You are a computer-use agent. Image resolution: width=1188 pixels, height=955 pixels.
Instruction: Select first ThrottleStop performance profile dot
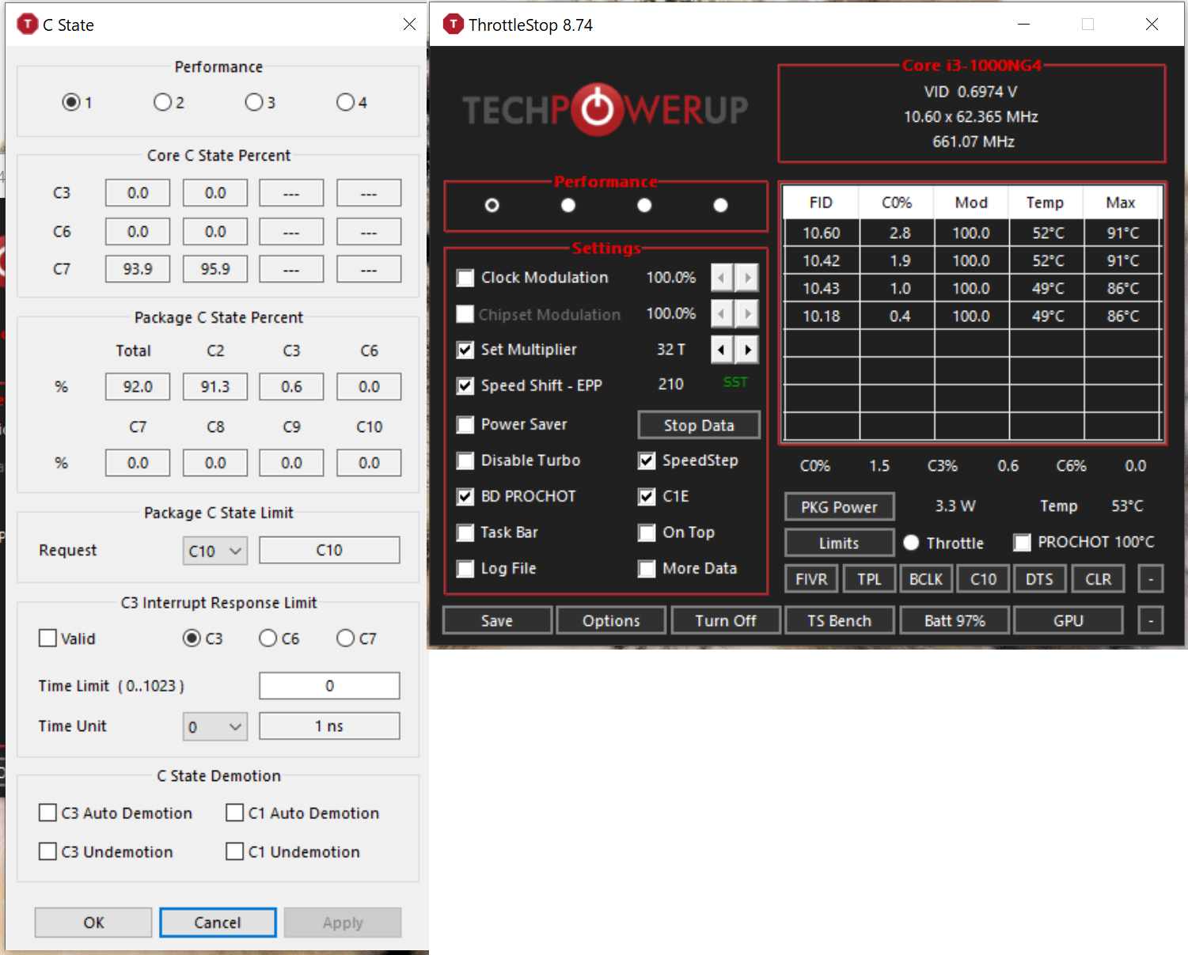click(x=492, y=205)
